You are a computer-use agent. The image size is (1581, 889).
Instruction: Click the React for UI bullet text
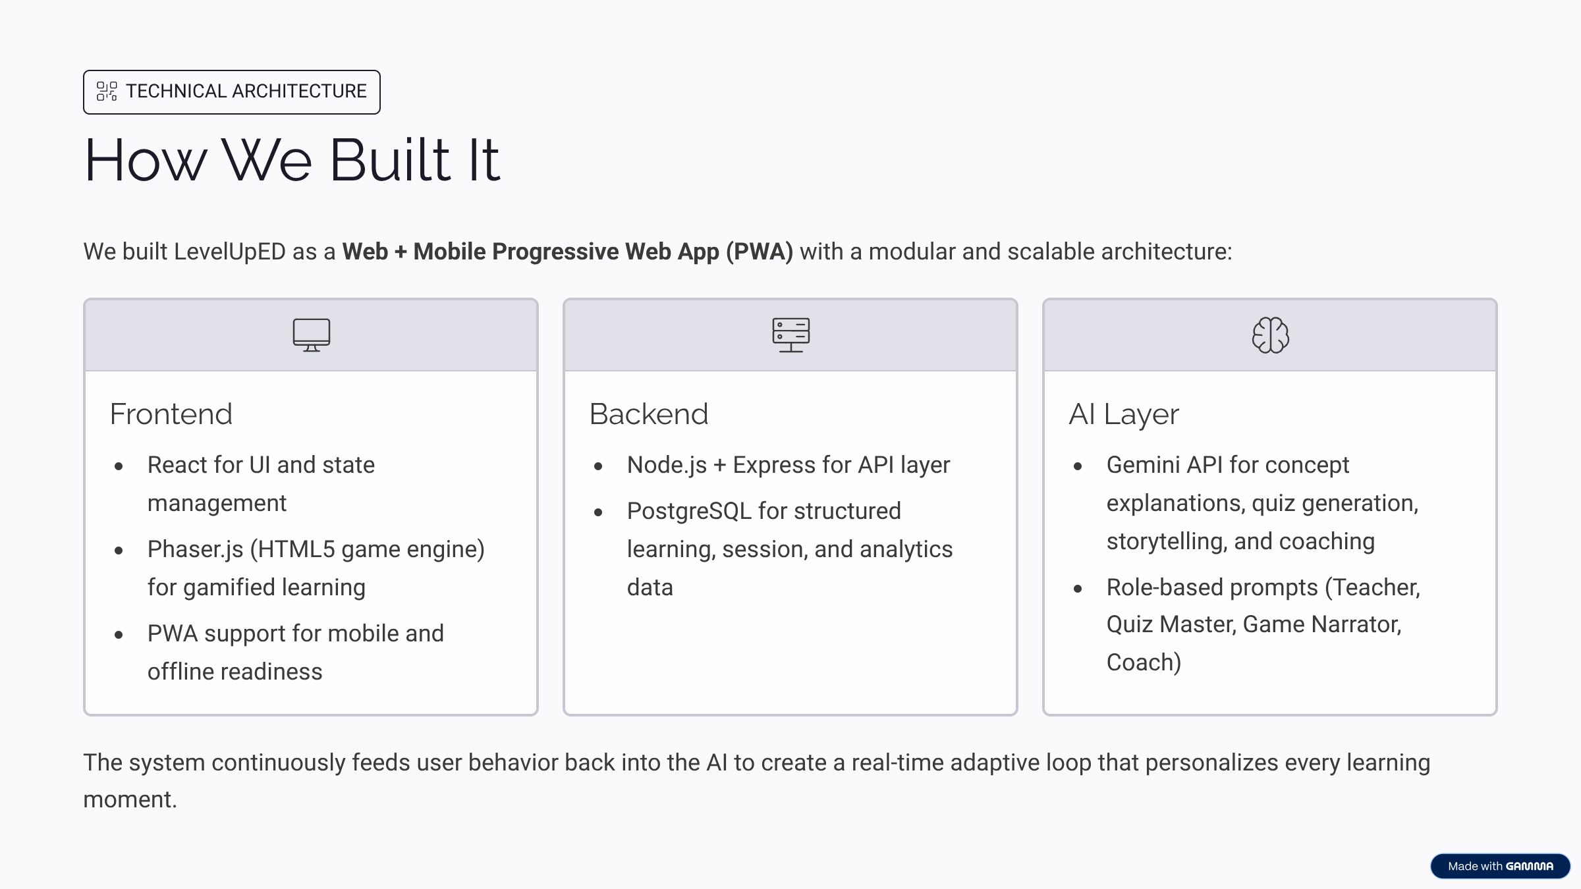pos(261,484)
